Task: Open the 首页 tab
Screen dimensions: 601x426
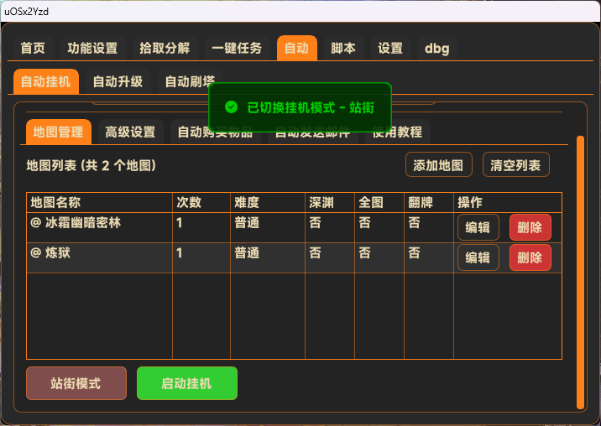Action: click(x=33, y=48)
